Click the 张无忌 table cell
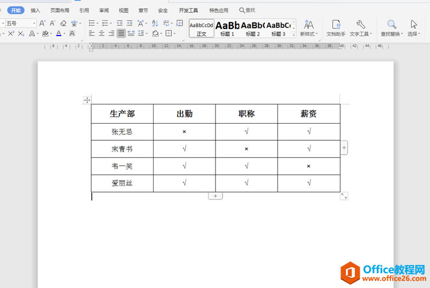The image size is (430, 288). coord(122,131)
